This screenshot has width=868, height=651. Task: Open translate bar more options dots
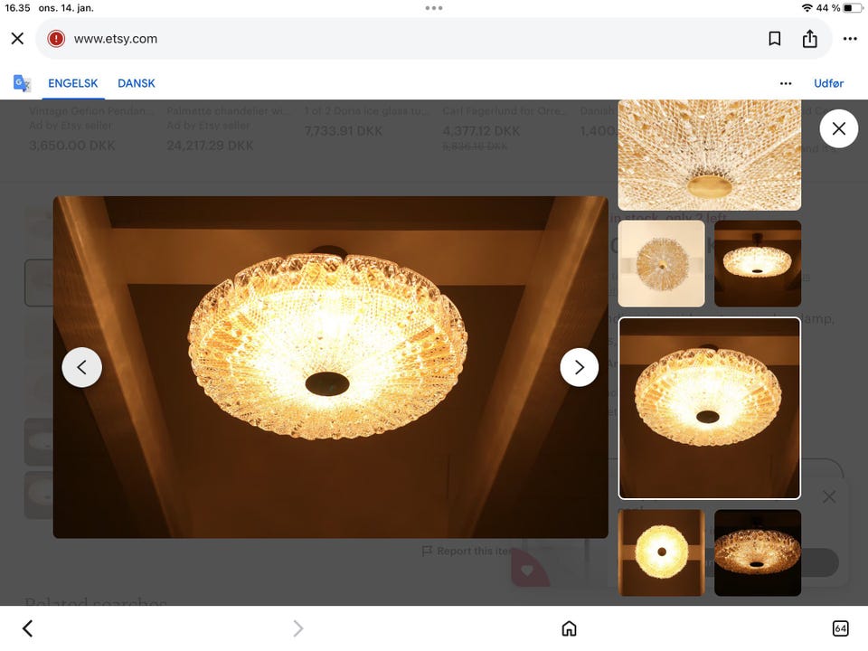tap(786, 83)
